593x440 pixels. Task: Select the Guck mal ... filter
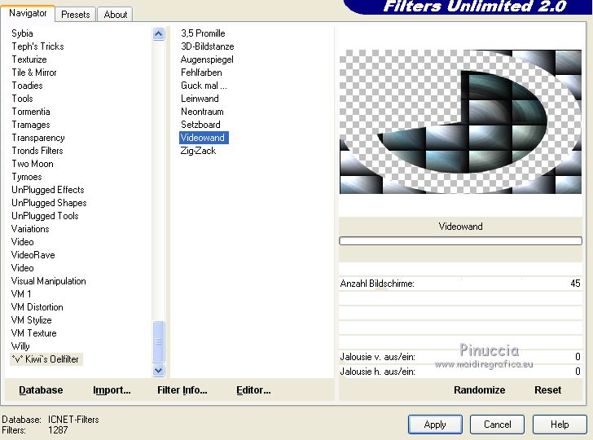click(x=204, y=86)
